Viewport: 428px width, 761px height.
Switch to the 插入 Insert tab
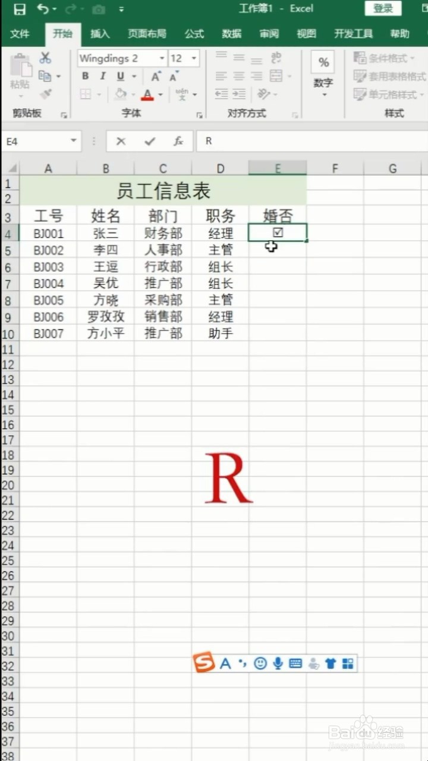[99, 34]
